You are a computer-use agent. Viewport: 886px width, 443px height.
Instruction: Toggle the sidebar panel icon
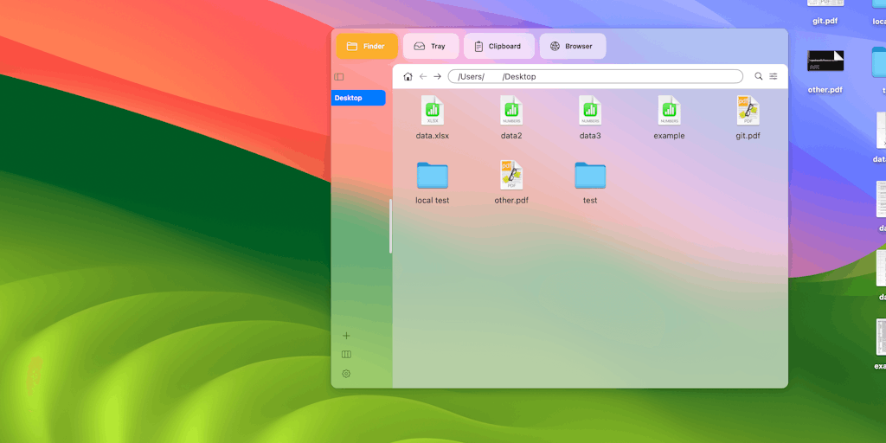tap(339, 77)
